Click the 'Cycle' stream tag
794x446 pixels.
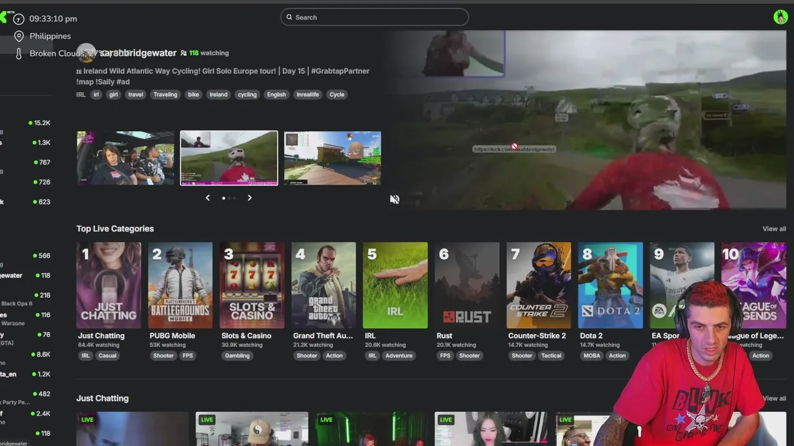click(337, 95)
